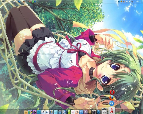Open the recycle bin in the dock

pyautogui.click(x=104, y=111)
